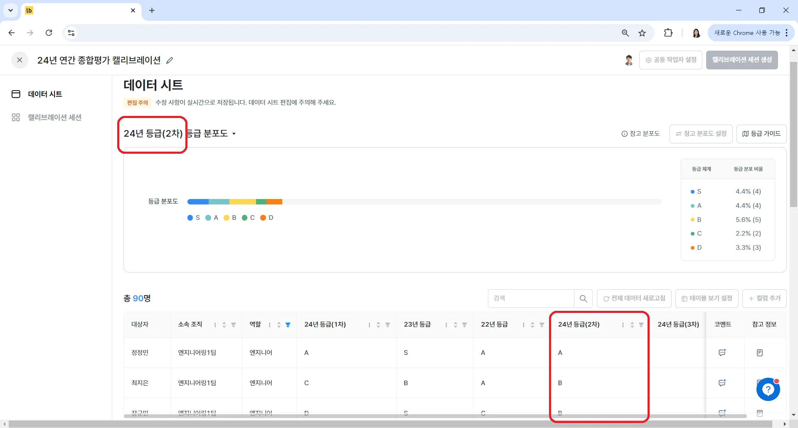The image size is (798, 428).
Task: Click the pencil icon to rename the calibration title
Action: coord(170,61)
